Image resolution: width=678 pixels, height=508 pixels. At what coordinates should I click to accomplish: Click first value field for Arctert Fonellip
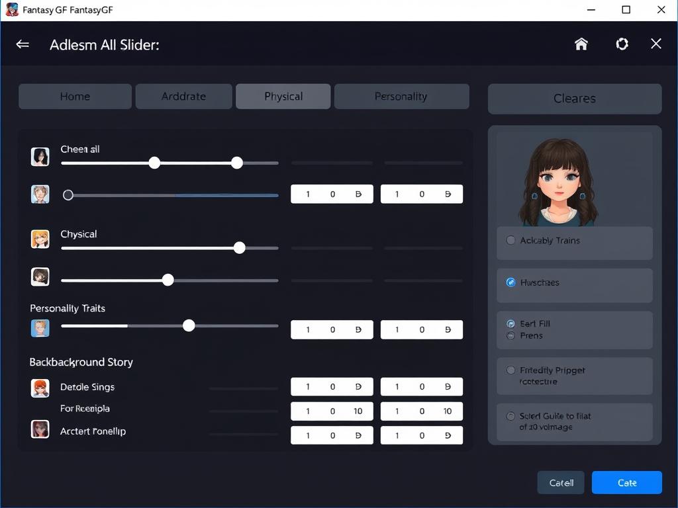coord(332,435)
